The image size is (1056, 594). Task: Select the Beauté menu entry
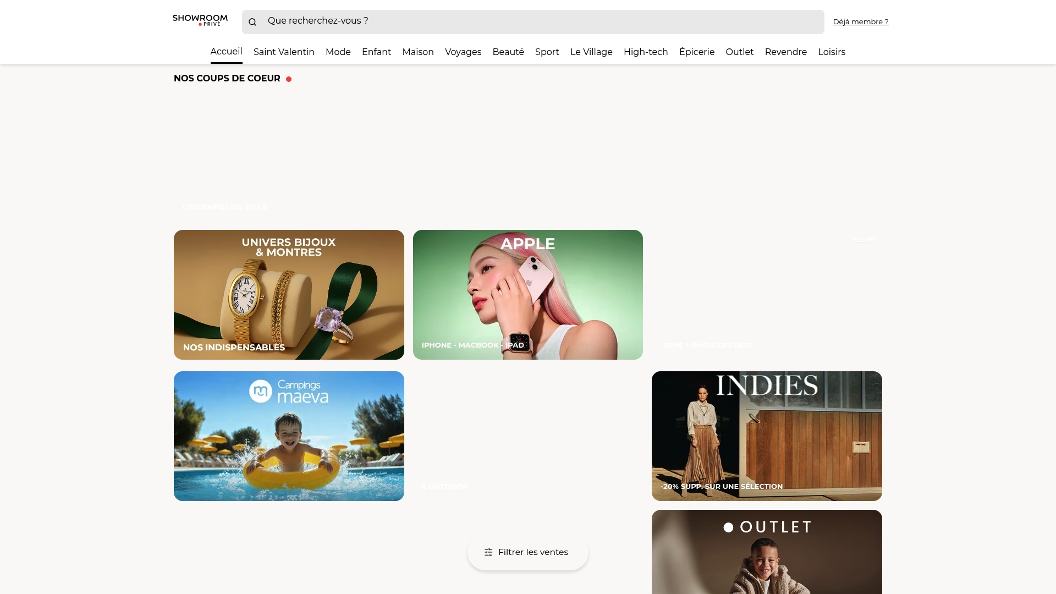click(508, 52)
